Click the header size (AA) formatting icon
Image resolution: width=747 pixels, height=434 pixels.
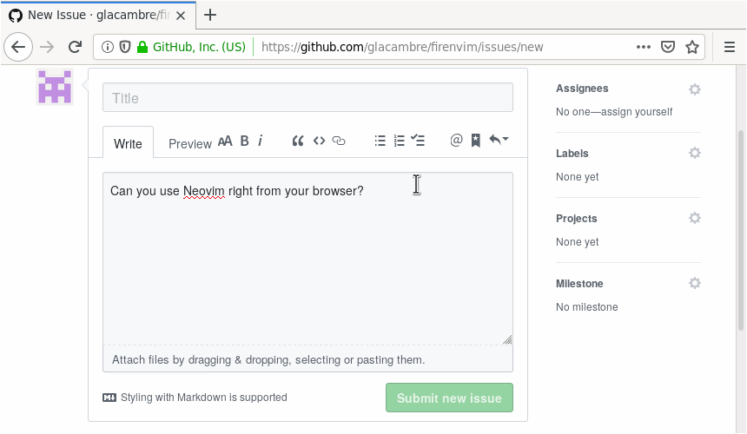[x=225, y=141]
